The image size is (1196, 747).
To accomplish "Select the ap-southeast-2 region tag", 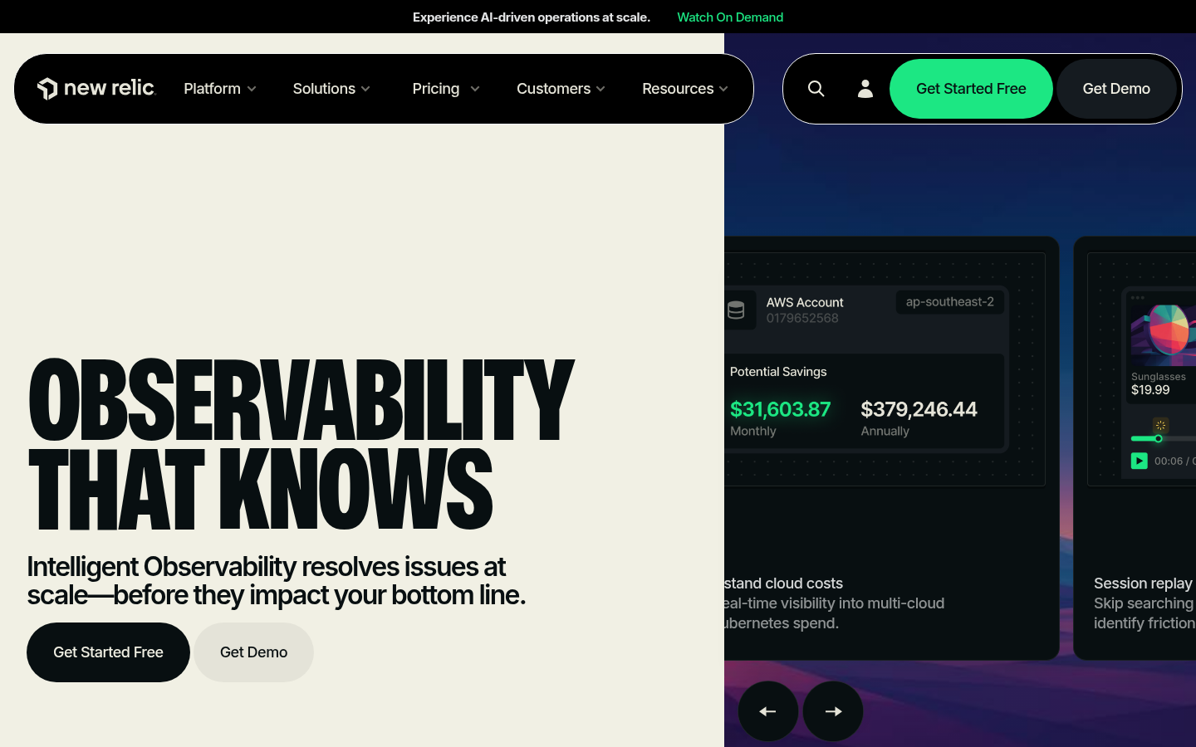I will [950, 302].
